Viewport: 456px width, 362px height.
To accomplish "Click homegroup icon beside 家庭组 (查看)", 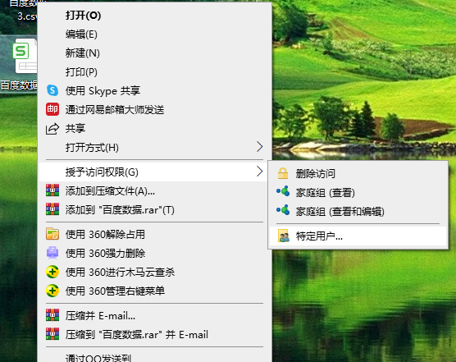I will (x=283, y=192).
